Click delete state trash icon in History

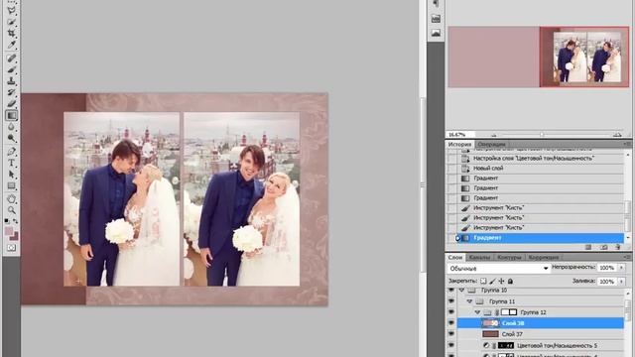(x=617, y=247)
